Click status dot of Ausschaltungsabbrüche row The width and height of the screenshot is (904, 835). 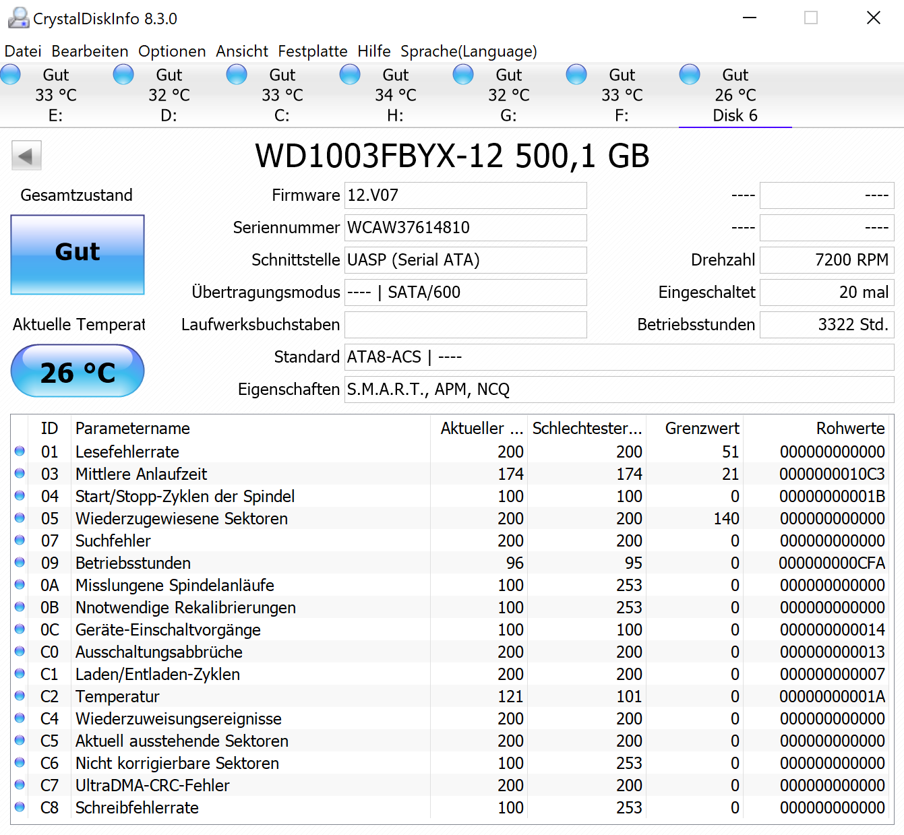pyautogui.click(x=20, y=651)
